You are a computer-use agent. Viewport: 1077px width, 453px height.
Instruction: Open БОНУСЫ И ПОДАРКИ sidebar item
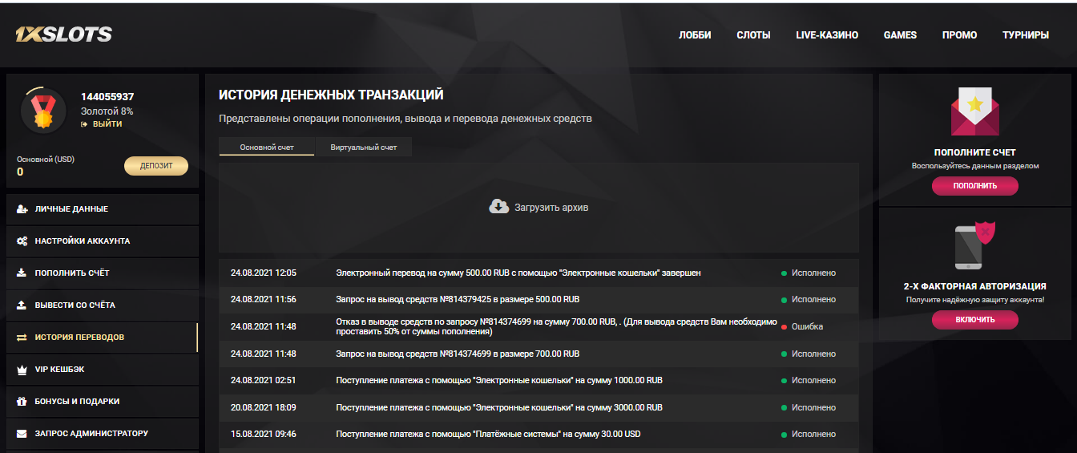102,402
